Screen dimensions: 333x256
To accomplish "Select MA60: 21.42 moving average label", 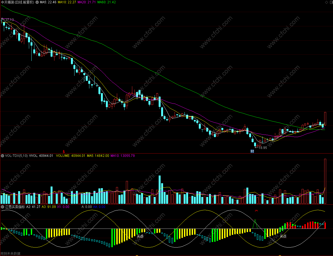I will coord(106,2).
